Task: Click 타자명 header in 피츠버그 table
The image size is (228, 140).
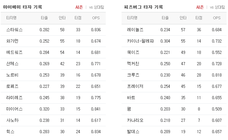Action: click(132, 18)
